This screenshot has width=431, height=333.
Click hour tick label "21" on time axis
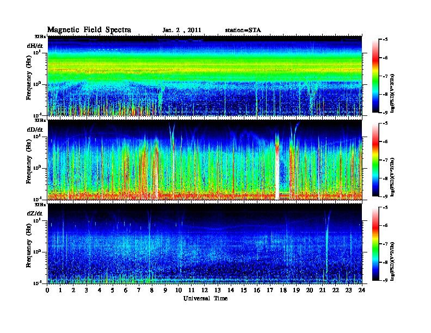click(322, 290)
